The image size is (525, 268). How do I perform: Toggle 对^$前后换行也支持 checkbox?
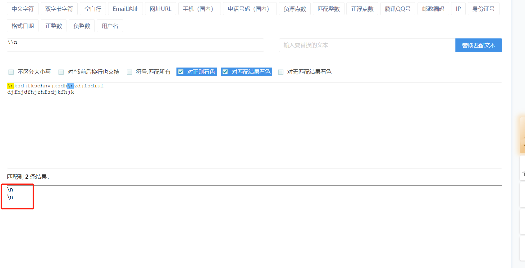click(x=61, y=72)
